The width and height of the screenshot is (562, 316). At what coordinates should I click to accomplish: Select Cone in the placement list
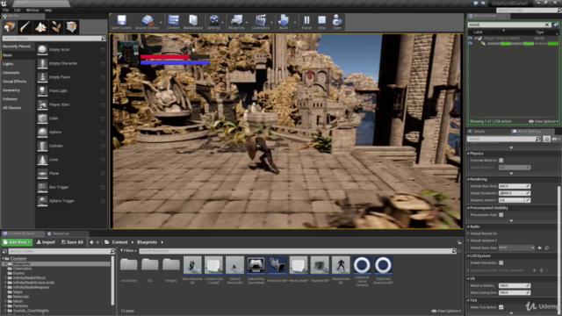(71, 160)
